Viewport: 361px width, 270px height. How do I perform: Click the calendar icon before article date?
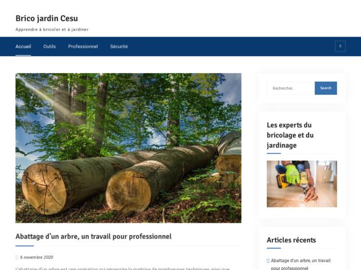17,257
